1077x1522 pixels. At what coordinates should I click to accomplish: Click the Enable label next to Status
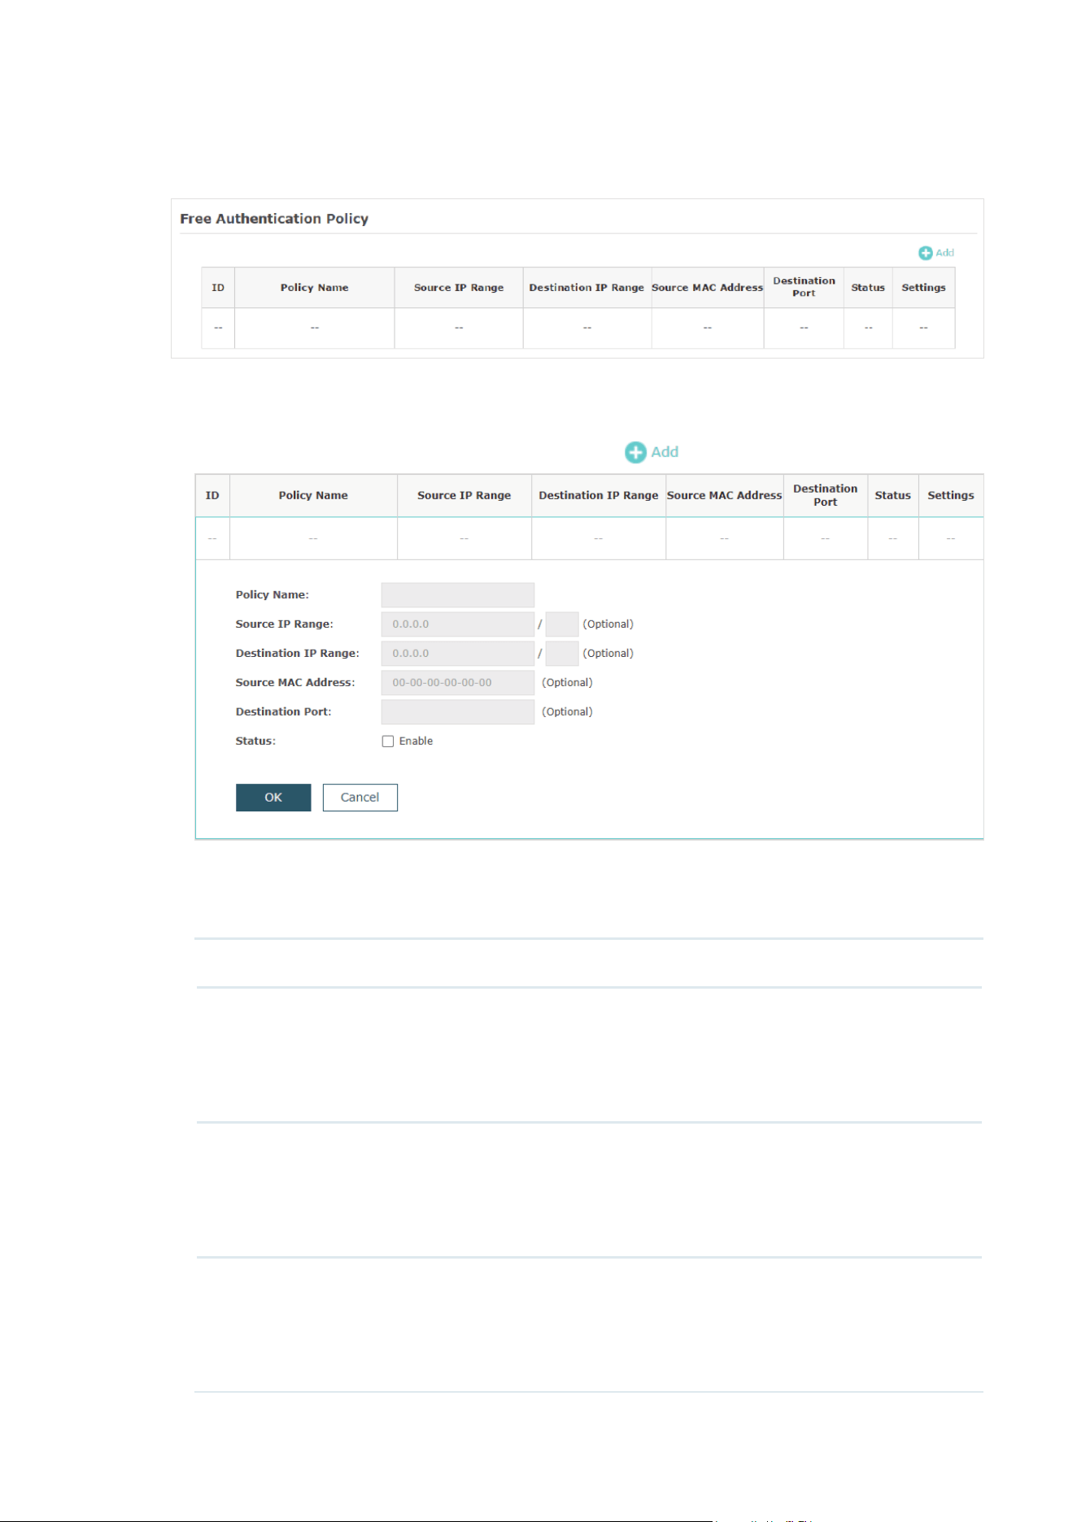(416, 741)
